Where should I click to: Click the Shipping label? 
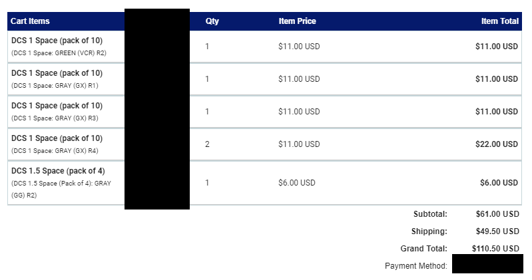429,231
